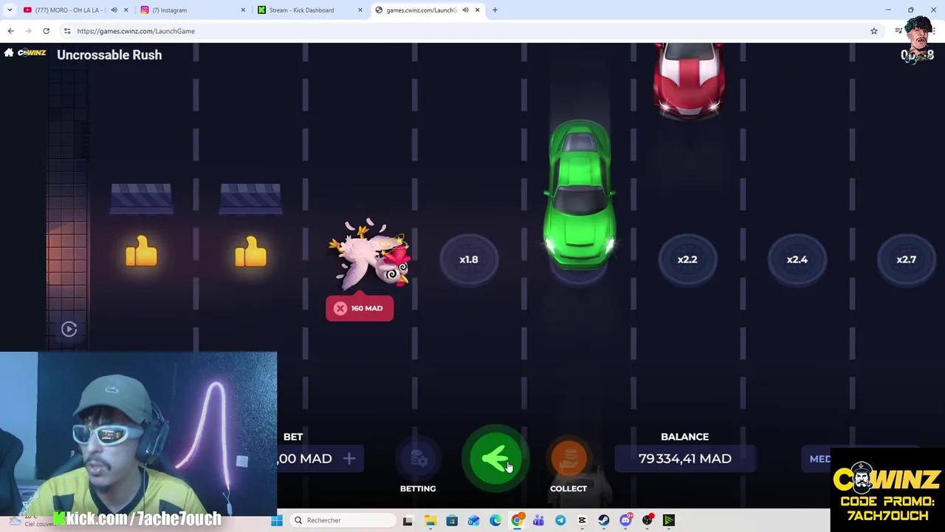Viewport: 945px width, 532px height.
Task: Close the Kick Dashboard tab
Action: pos(360,10)
